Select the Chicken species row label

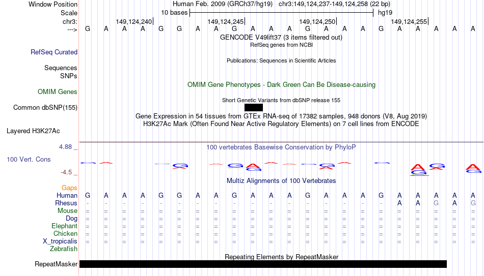tap(65, 233)
